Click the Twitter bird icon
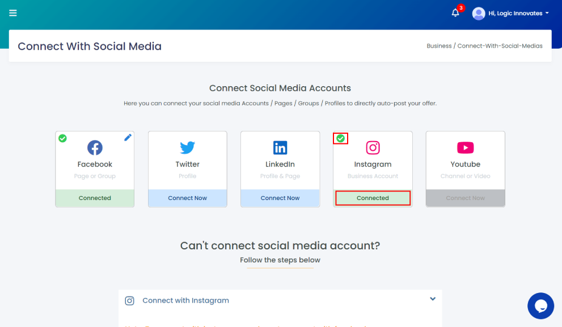Screen dimensions: 562x327 (188, 147)
